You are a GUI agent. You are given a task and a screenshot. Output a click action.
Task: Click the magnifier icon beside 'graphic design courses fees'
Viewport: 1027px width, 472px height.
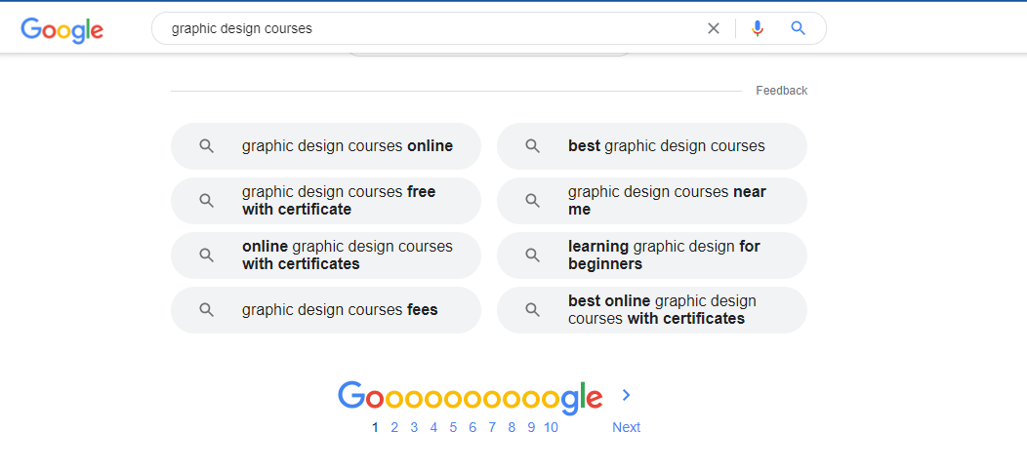[206, 310]
